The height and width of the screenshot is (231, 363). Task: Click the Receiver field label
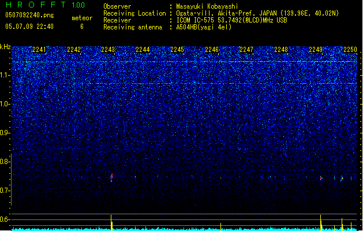(117, 20)
